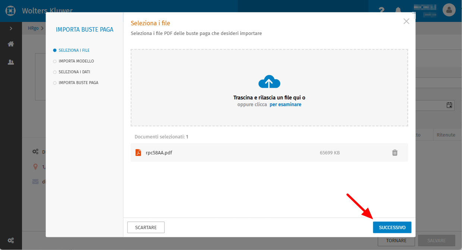Select the Seleziona i file step
The height and width of the screenshot is (250, 462).
72,50
